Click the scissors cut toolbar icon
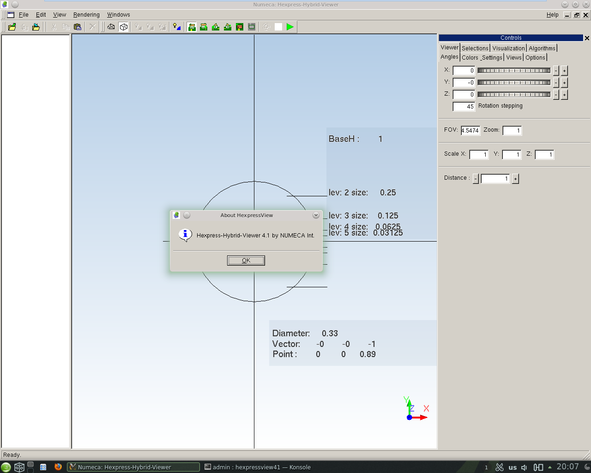This screenshot has width=591, height=473. pyautogui.click(x=54, y=27)
